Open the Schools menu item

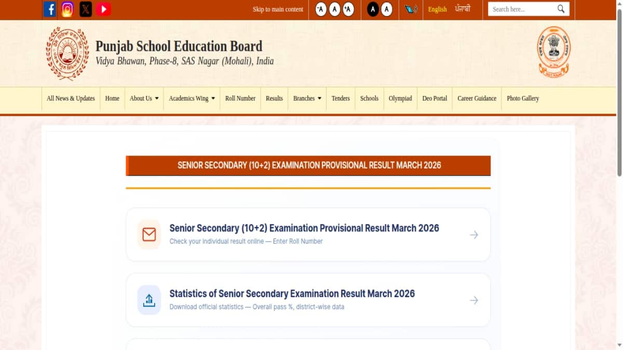(369, 99)
